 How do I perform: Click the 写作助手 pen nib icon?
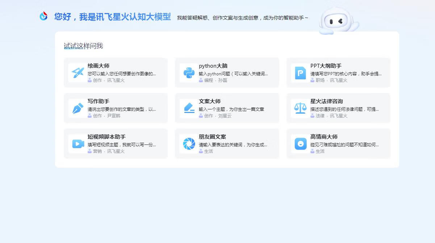[x=78, y=108]
